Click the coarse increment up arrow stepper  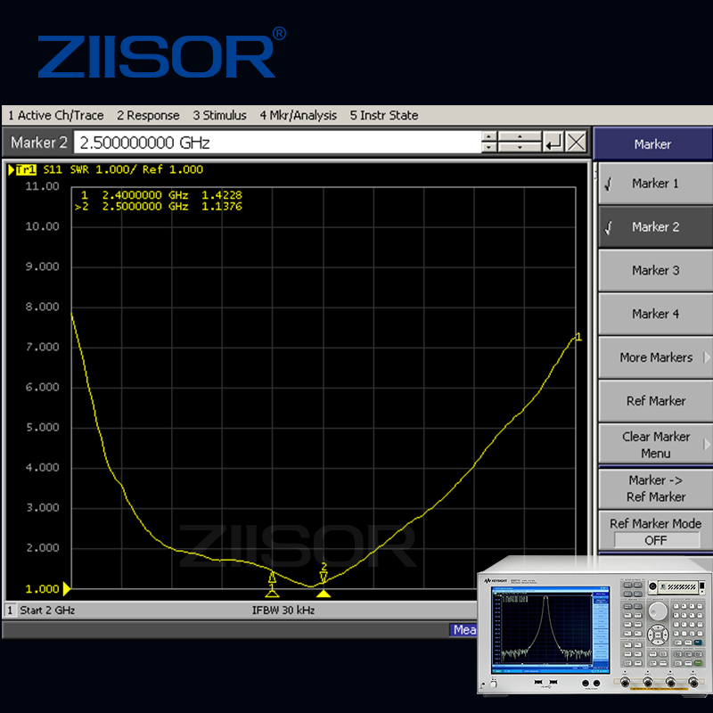click(x=520, y=135)
